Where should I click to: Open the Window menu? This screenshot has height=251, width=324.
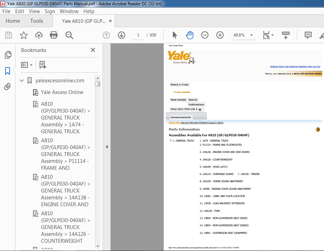coord(69,11)
